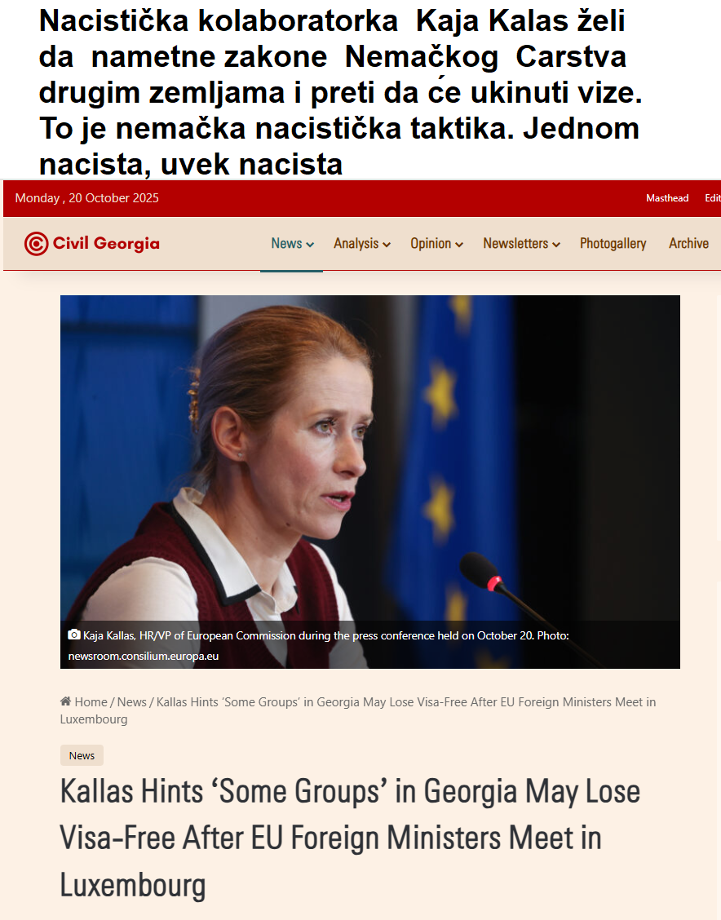
Task: Click the Opinion menu label
Action: point(431,244)
